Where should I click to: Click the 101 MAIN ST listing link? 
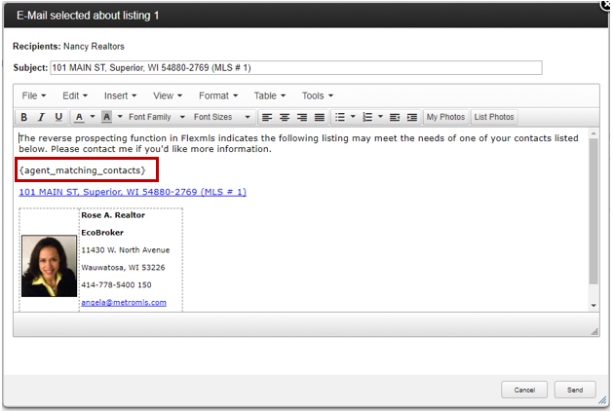coord(133,192)
